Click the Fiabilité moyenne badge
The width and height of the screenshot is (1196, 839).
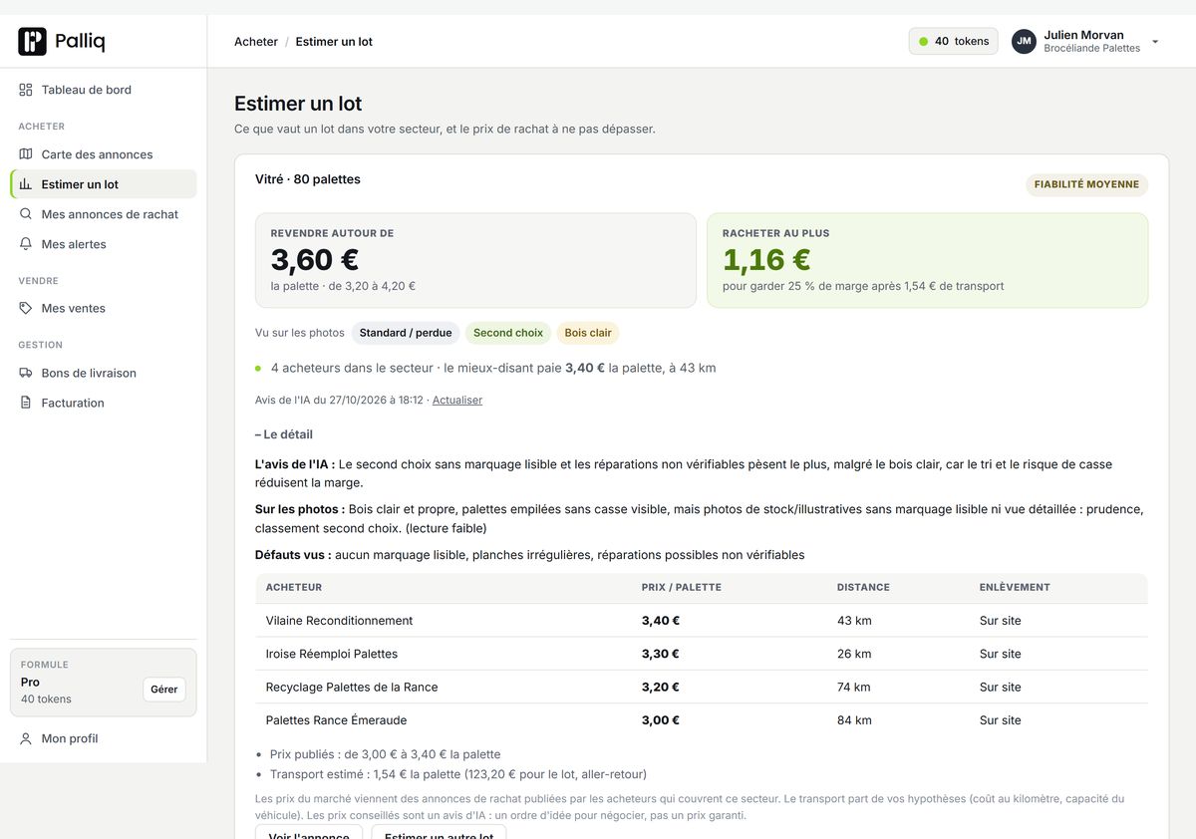tap(1086, 184)
